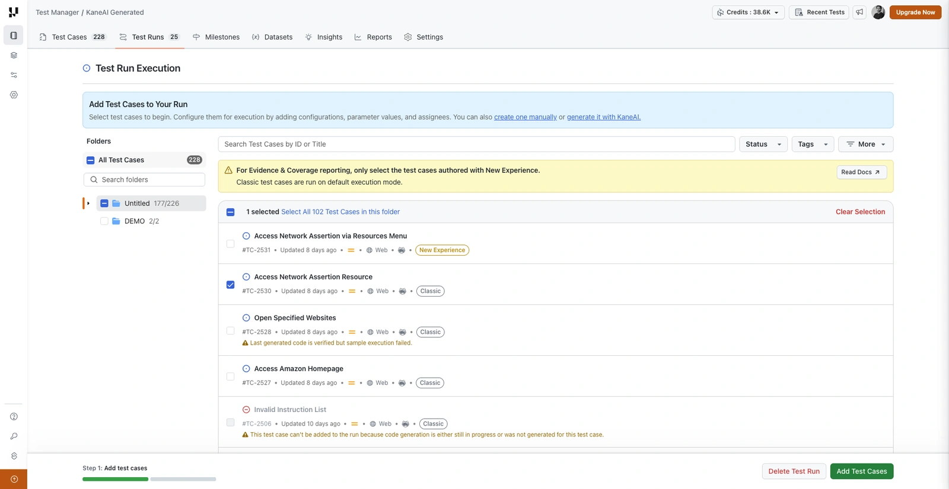949x489 pixels.
Task: Go to the Test Cases tab
Action: click(x=72, y=37)
